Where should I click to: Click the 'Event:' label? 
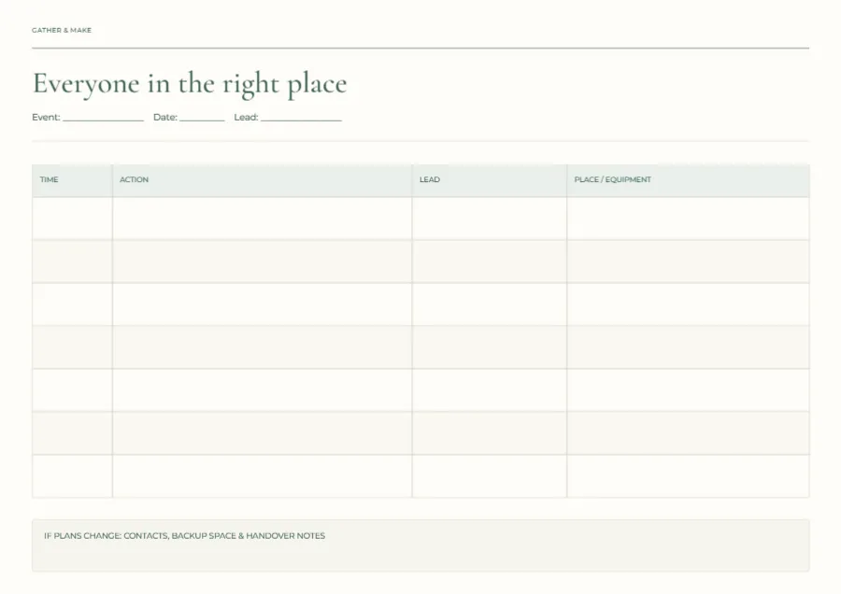click(x=46, y=118)
